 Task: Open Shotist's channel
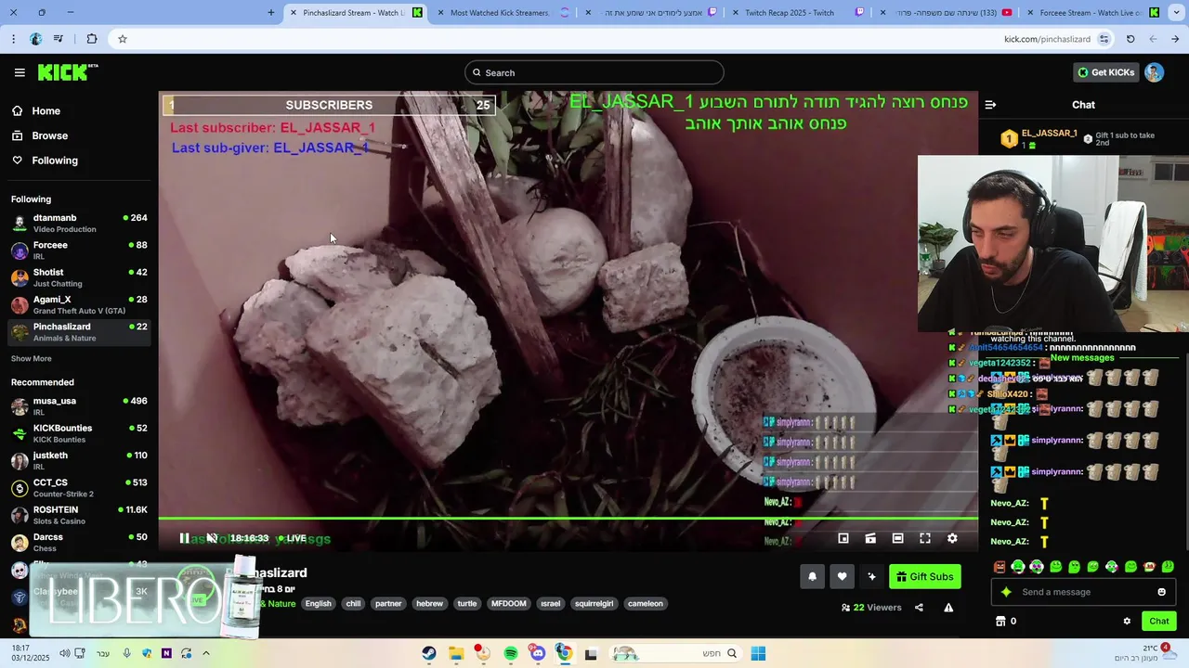[79, 277]
